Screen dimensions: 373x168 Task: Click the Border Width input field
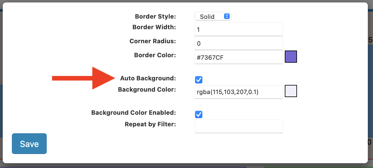click(239, 30)
